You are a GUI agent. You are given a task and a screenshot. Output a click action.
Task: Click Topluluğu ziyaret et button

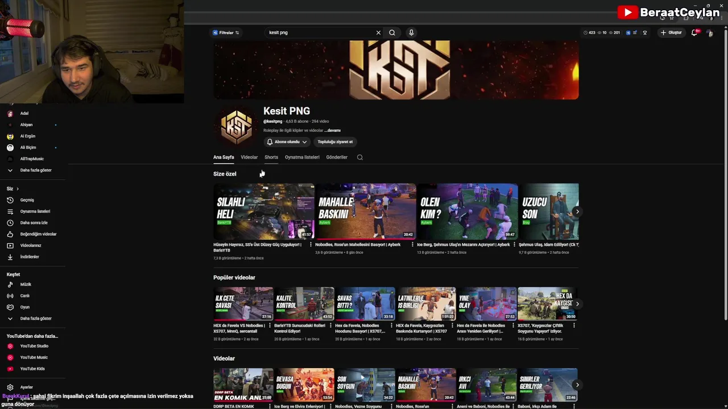click(335, 142)
